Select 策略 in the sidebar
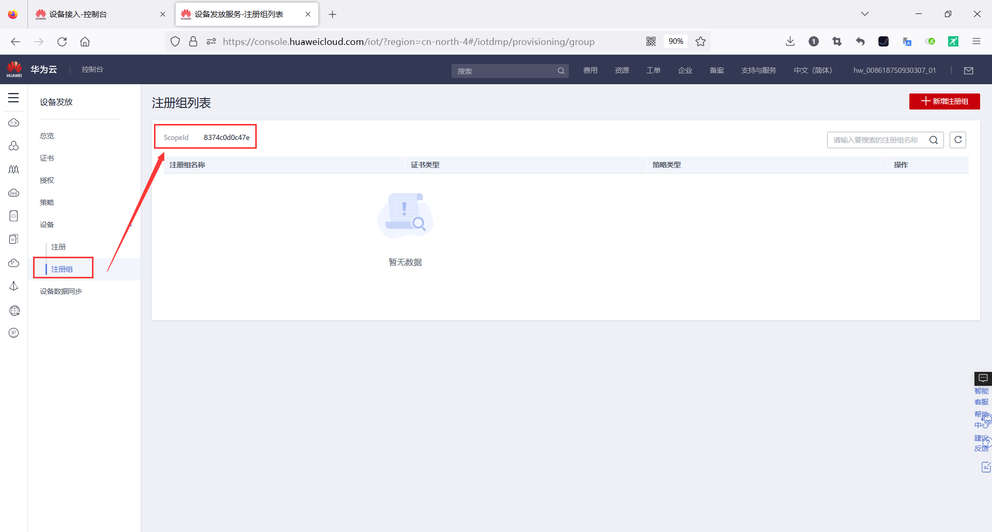992x532 pixels. pos(47,202)
